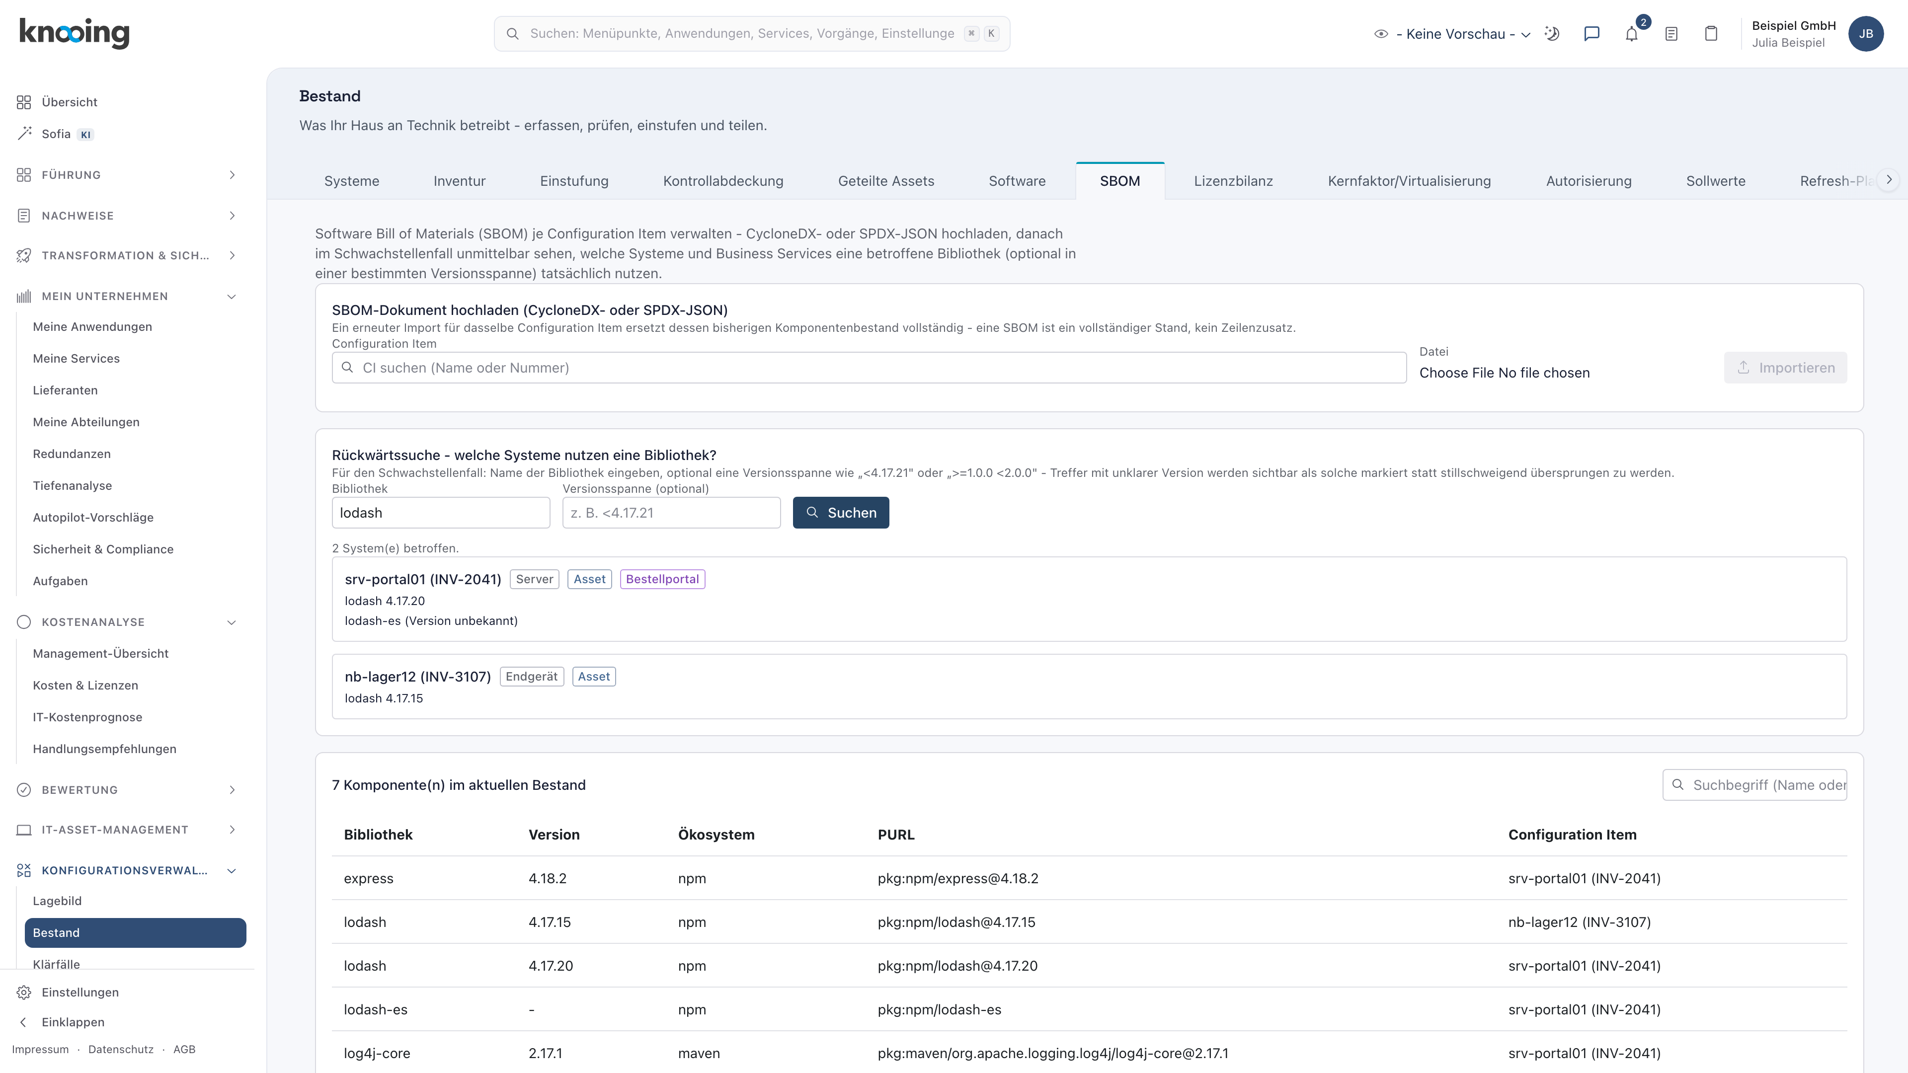1908x1073 pixels.
Task: Expand the BEWERTUNG section
Action: pyautogui.click(x=126, y=789)
